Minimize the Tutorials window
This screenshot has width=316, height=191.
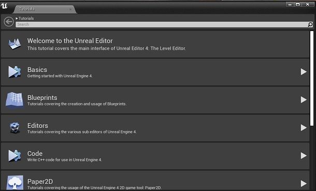click(x=290, y=4)
